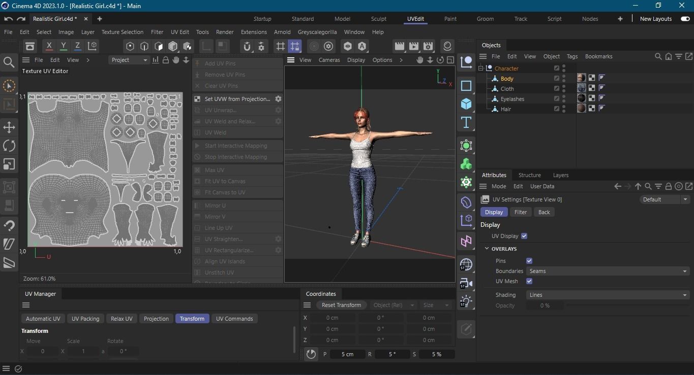Image resolution: width=694 pixels, height=375 pixels.
Task: Open the Shading Lines dropdown
Action: pyautogui.click(x=607, y=295)
